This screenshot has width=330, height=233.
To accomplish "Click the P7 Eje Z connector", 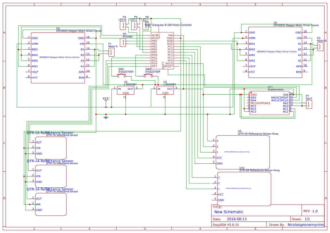I will pos(309,104).
